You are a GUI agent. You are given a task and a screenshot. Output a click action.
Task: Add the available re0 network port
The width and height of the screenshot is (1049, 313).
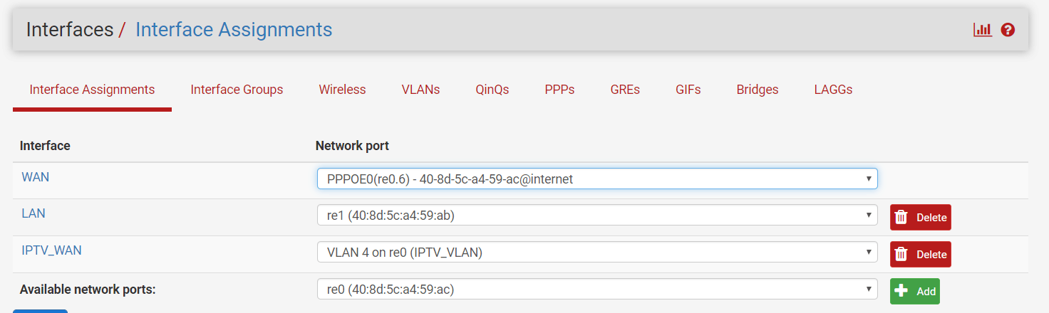914,292
